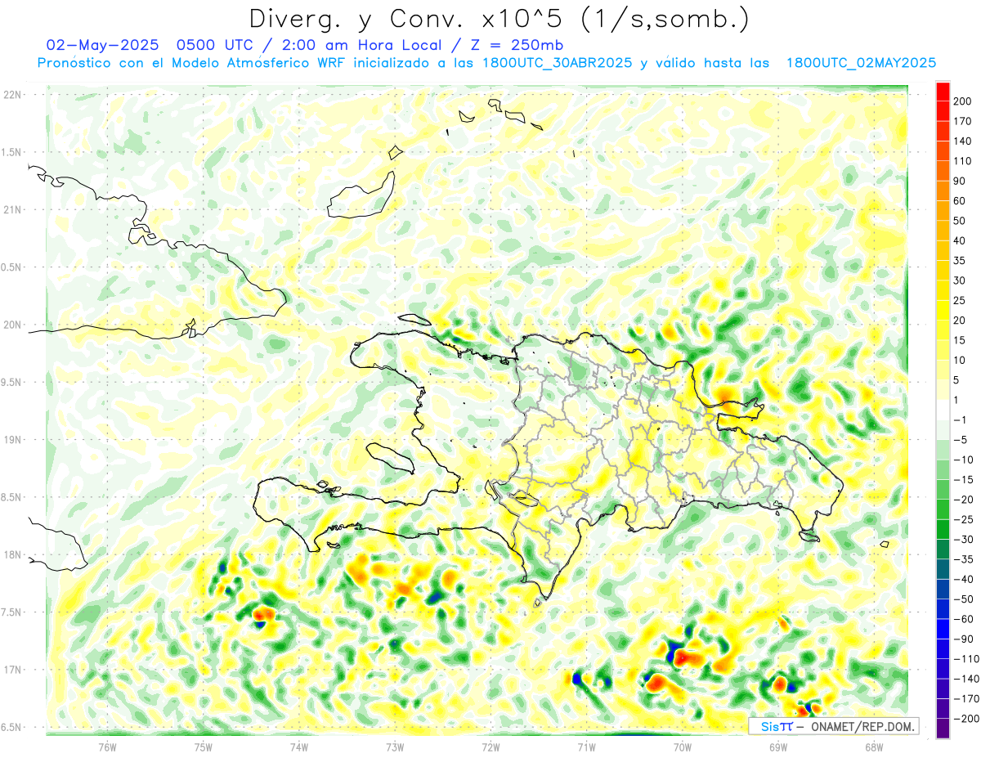Click the '73W' longitude label
Viewport: 981px width, 758px height.
[395, 747]
